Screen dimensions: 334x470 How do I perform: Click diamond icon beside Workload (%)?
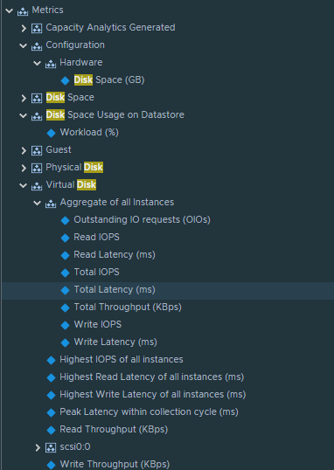[52, 133]
